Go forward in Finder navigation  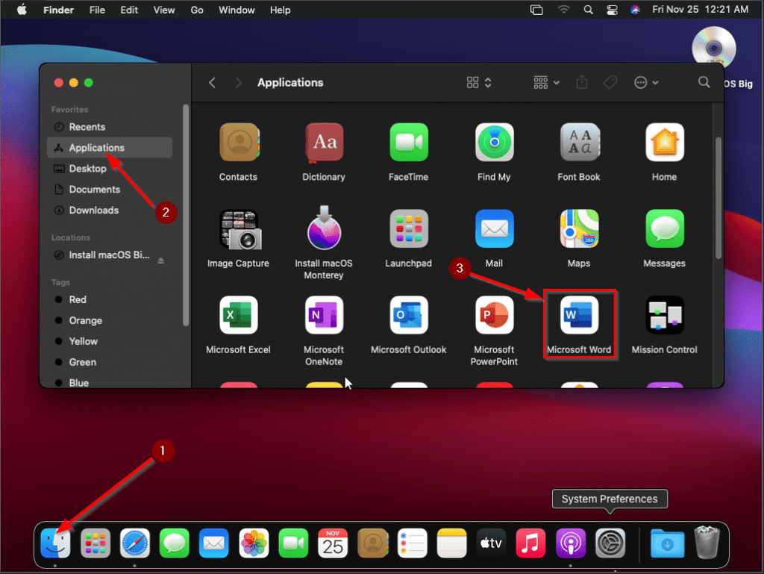pos(238,82)
